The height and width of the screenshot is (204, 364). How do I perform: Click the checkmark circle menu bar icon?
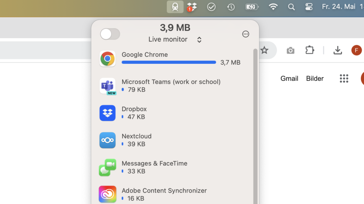point(211,7)
